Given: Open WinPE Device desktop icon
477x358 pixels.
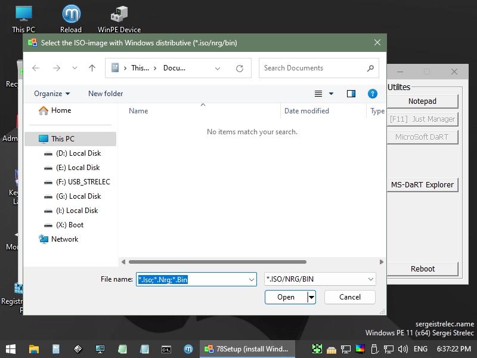Looking at the screenshot, I should tap(119, 18).
